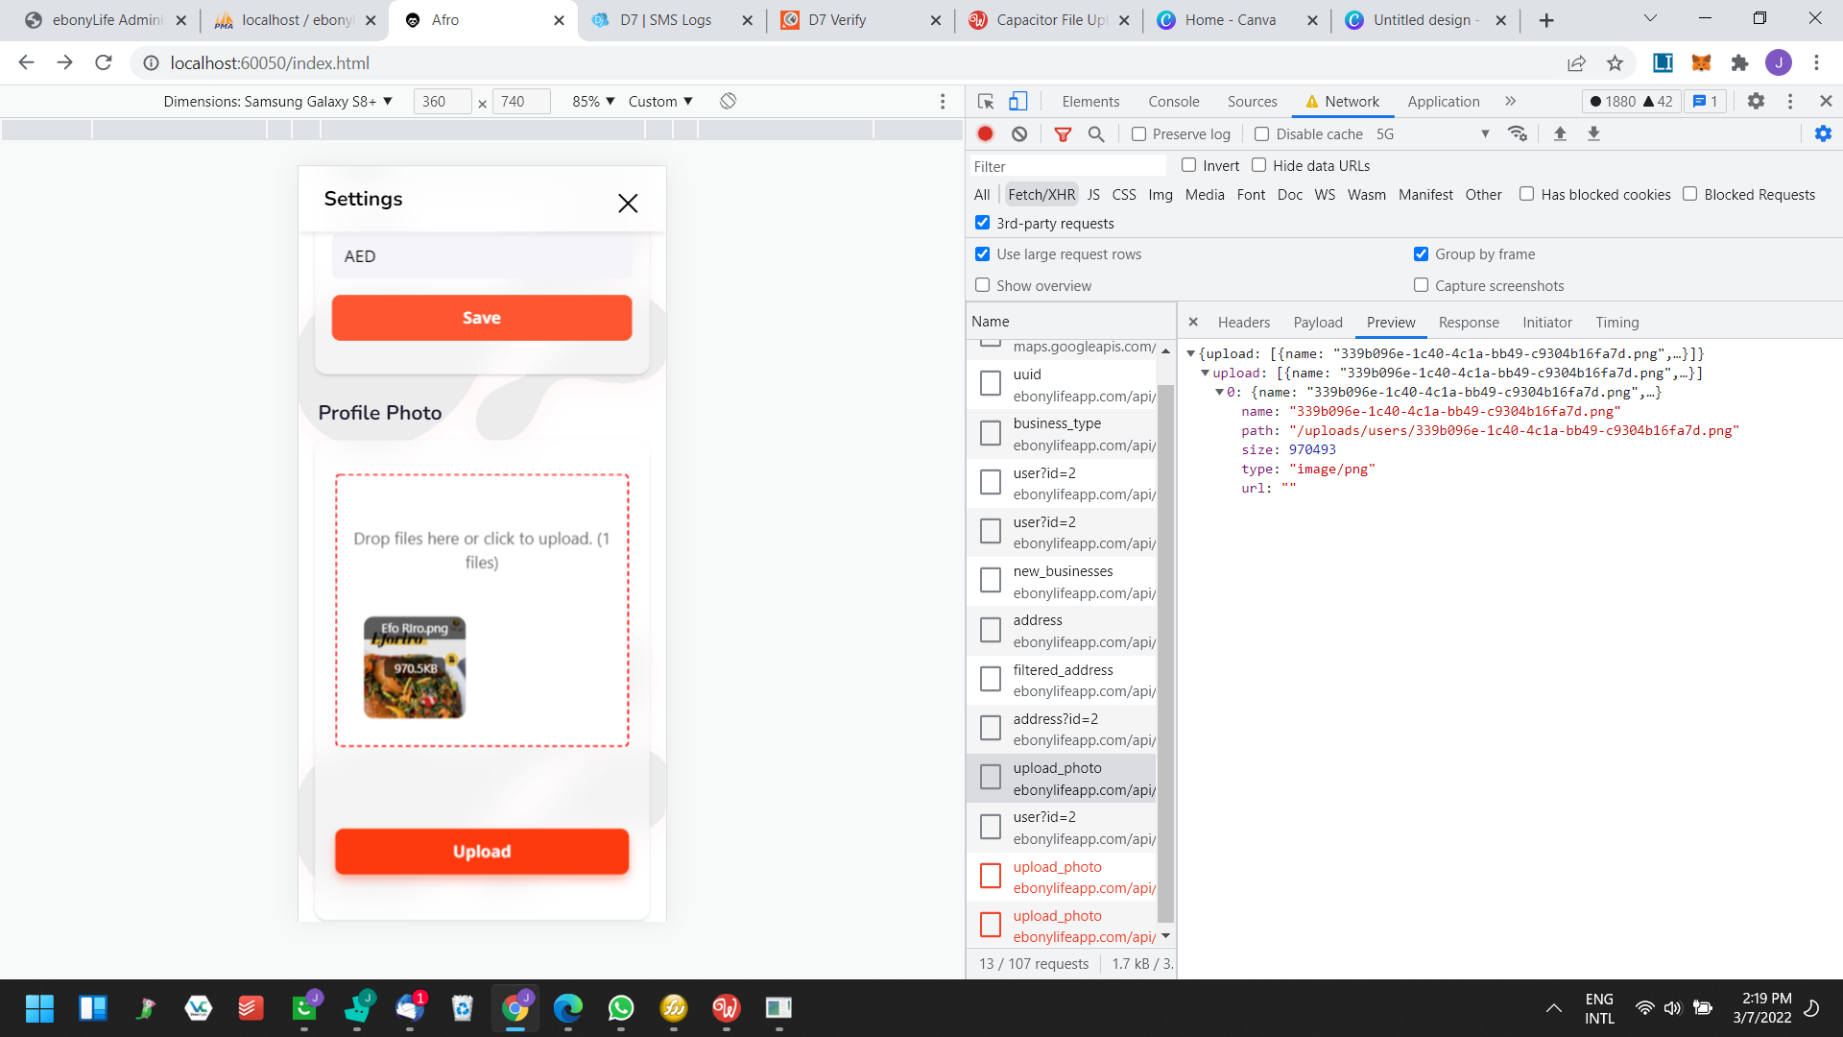Collapse the upload array tree node
Image resolution: width=1843 pixels, height=1037 pixels.
tap(1205, 373)
